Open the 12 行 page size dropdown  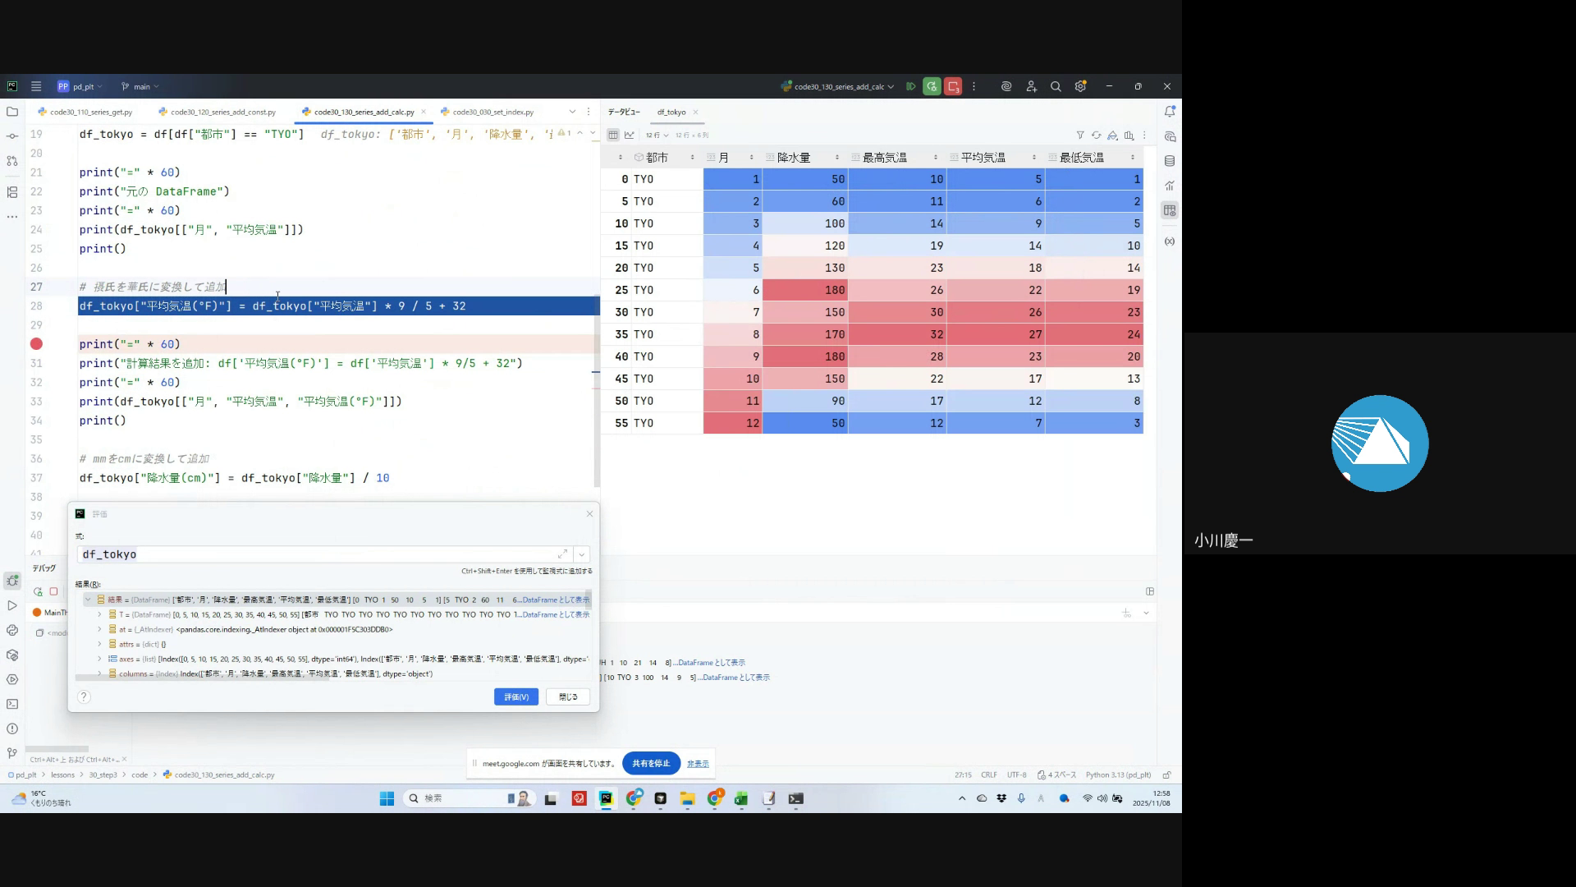click(657, 135)
